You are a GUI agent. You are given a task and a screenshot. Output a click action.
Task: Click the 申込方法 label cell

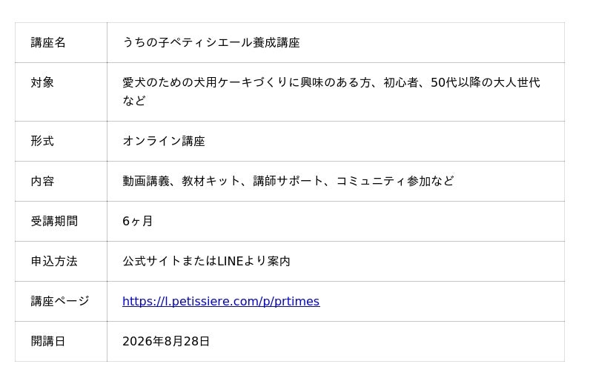[x=61, y=262]
